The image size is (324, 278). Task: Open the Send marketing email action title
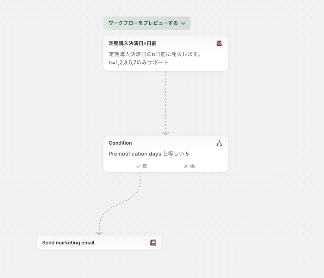68,243
